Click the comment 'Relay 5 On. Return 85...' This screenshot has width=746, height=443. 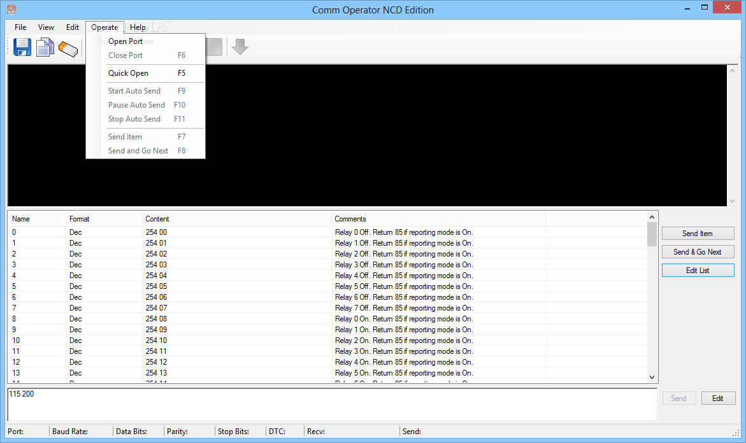[404, 372]
